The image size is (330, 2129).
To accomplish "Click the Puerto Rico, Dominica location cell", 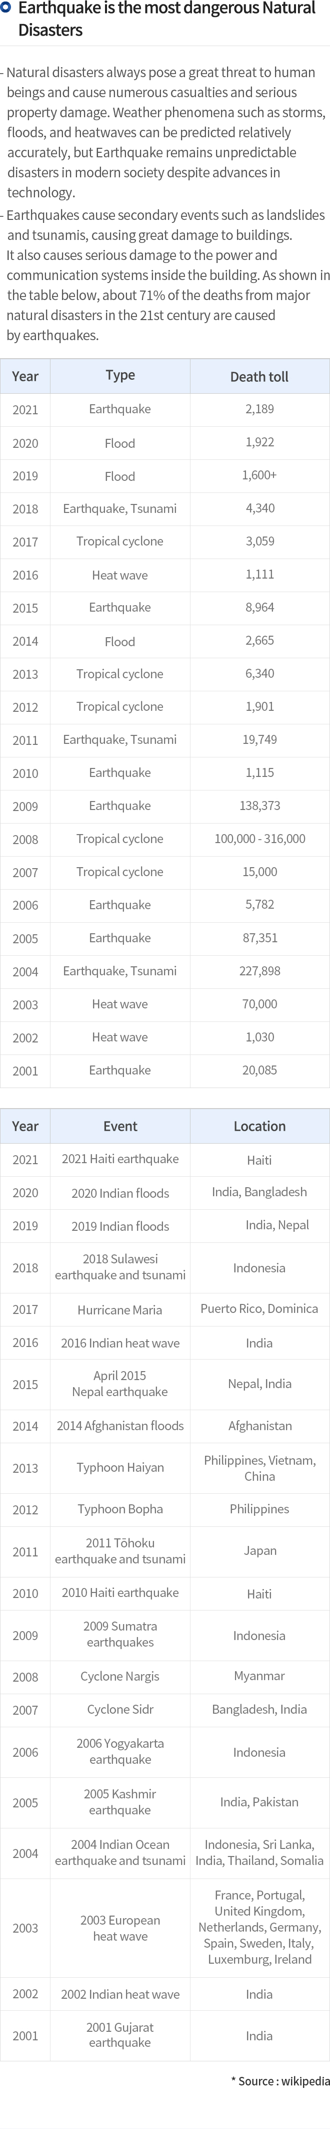I will (x=259, y=1309).
